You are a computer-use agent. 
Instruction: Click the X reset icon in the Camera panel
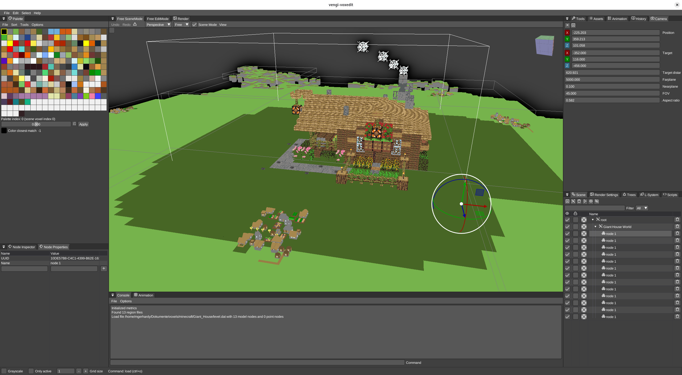567,25
